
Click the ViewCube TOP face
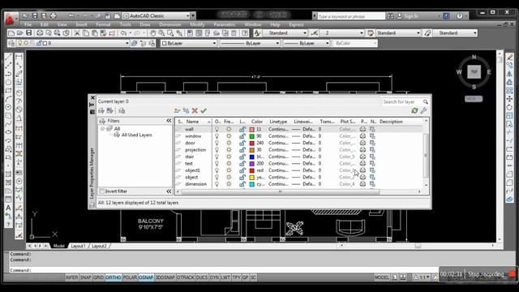pos(474,72)
